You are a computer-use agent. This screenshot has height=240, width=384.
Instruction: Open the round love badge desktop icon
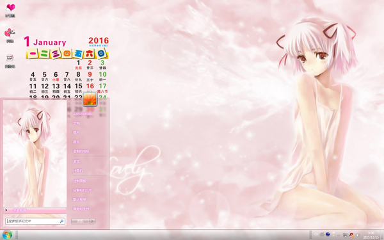(10, 58)
